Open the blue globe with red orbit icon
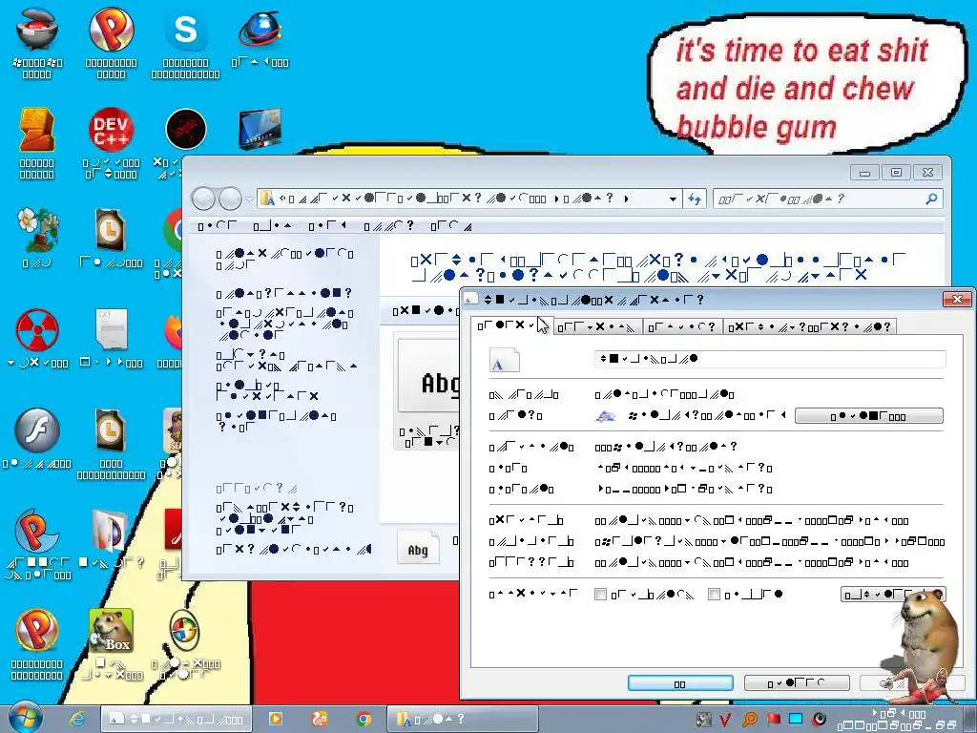 [260, 30]
